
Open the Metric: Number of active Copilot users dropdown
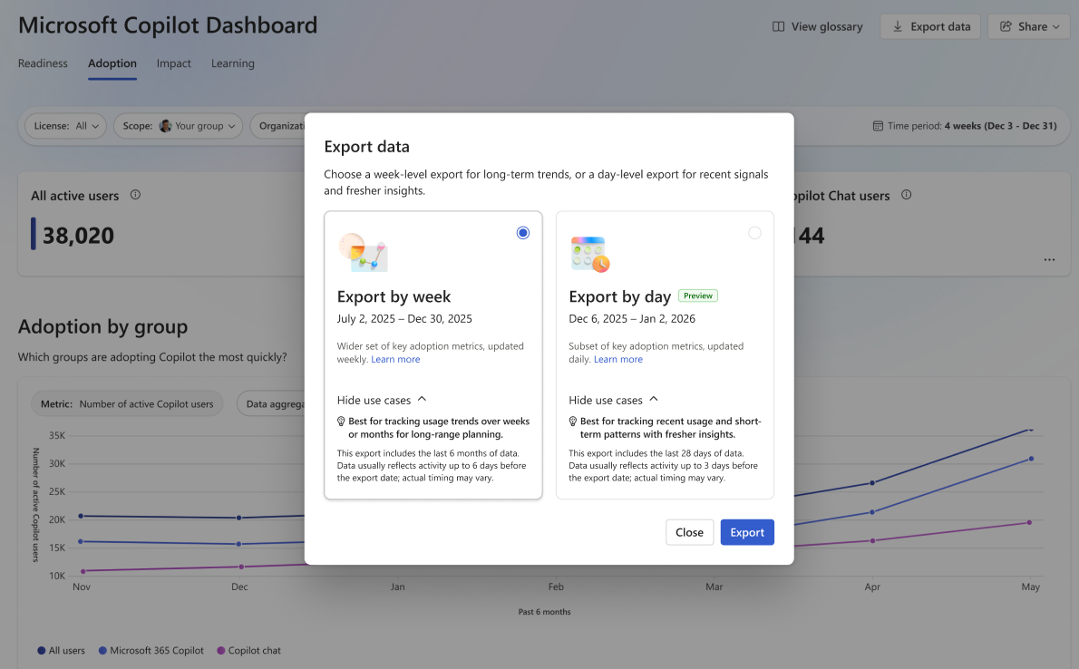click(127, 404)
